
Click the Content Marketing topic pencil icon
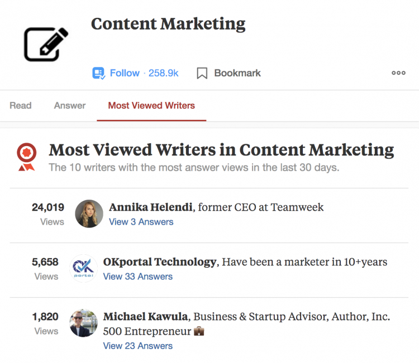46,44
